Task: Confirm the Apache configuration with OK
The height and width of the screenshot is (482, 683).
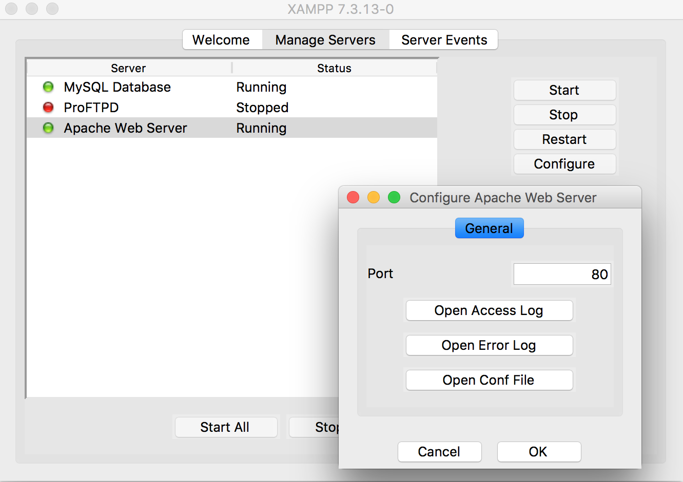Action: tap(539, 452)
